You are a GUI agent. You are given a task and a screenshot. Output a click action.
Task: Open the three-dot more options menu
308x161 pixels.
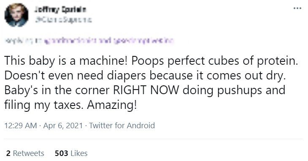click(297, 8)
